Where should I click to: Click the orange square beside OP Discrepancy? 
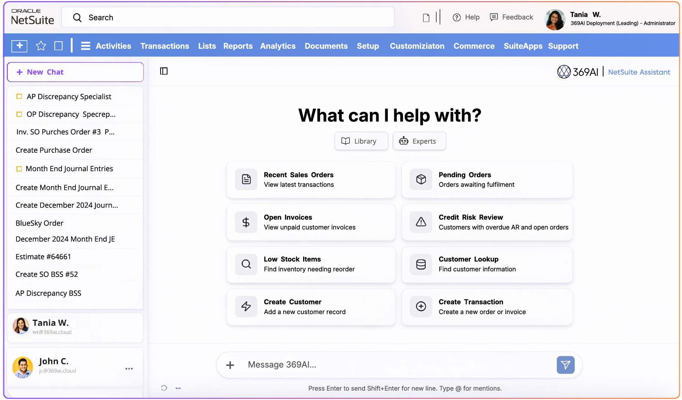19,114
